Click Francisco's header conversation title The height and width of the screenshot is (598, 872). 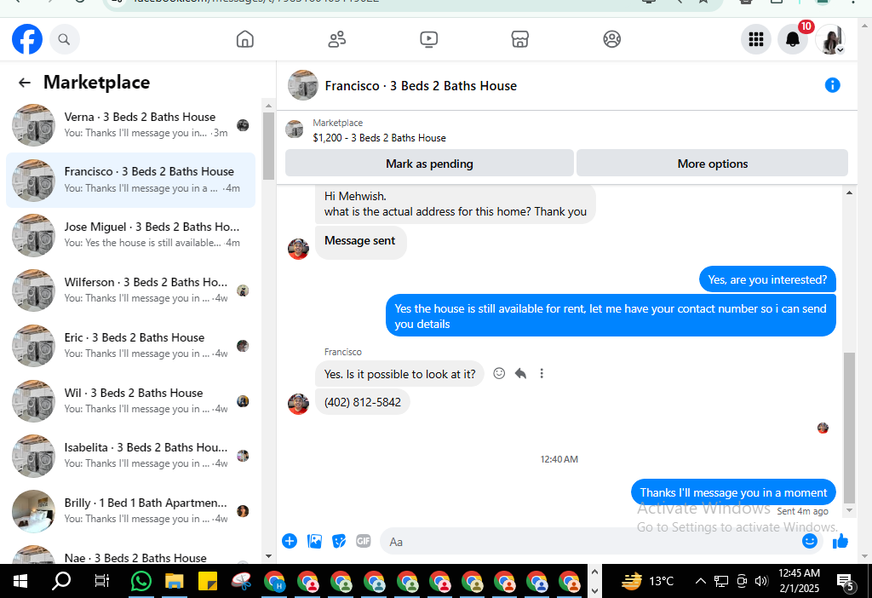[421, 86]
